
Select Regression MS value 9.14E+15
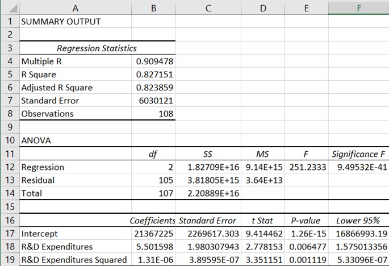click(x=264, y=167)
